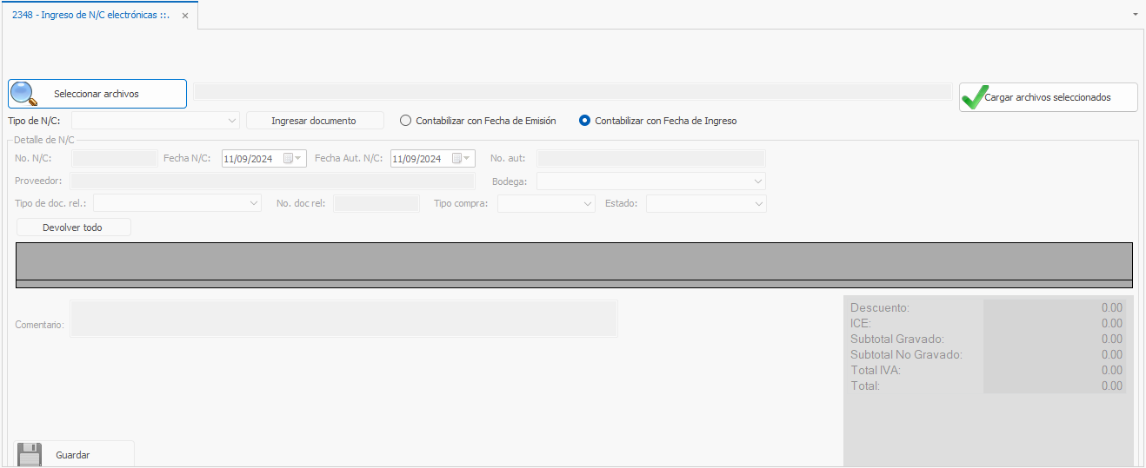Switch to the 2348 Ingreso de N/C tab
Viewport: 1146px width, 468px height.
pyautogui.click(x=90, y=16)
